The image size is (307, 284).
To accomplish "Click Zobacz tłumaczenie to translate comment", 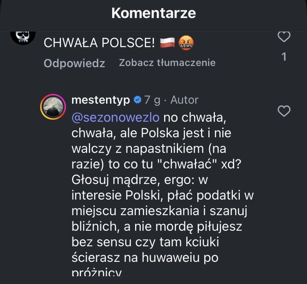I will coord(167,63).
